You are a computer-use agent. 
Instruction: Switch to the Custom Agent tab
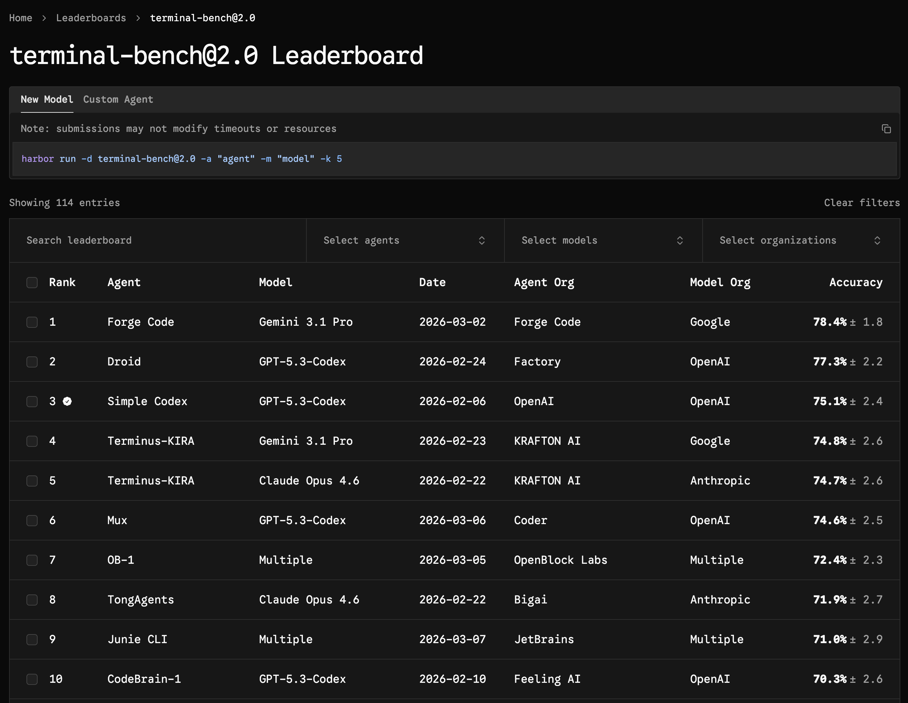pos(118,100)
